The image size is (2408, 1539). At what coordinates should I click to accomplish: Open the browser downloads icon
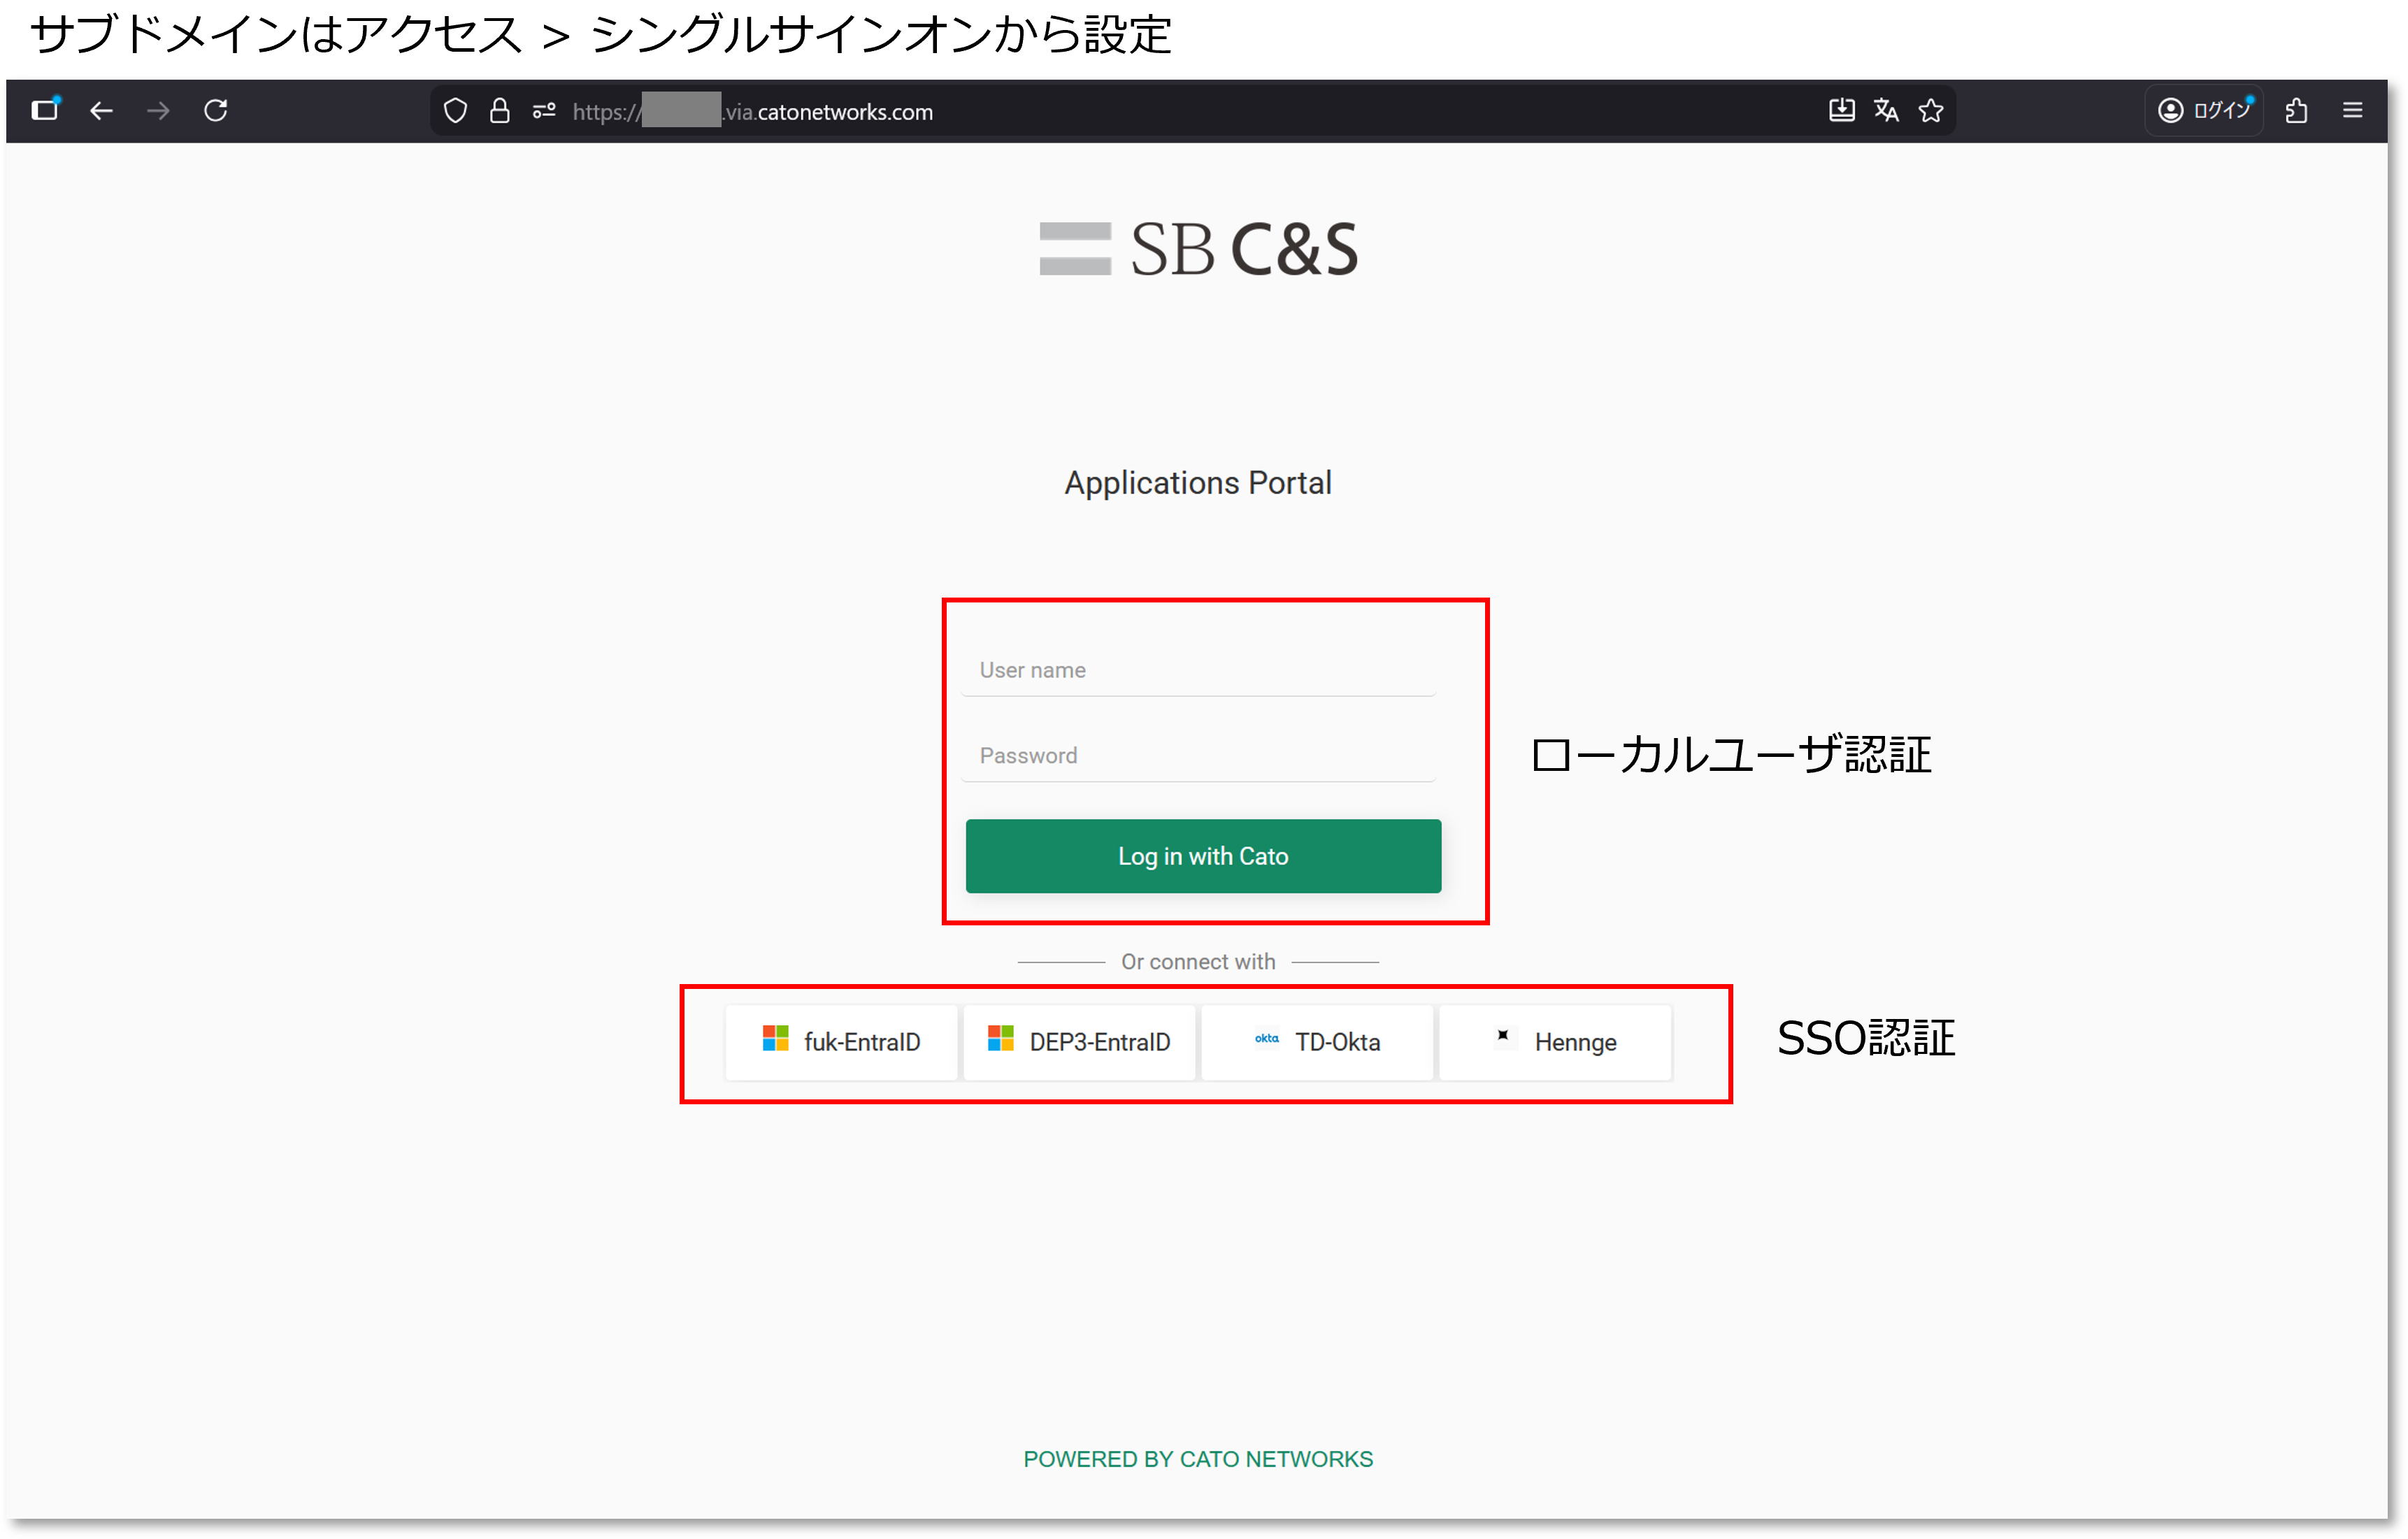pyautogui.click(x=1841, y=111)
